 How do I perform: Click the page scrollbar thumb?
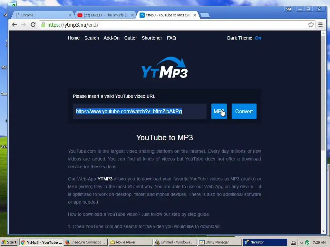(x=323, y=94)
